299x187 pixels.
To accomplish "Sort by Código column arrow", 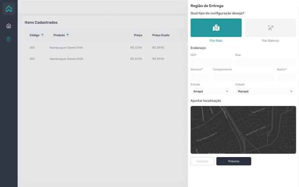I will pos(42,35).
